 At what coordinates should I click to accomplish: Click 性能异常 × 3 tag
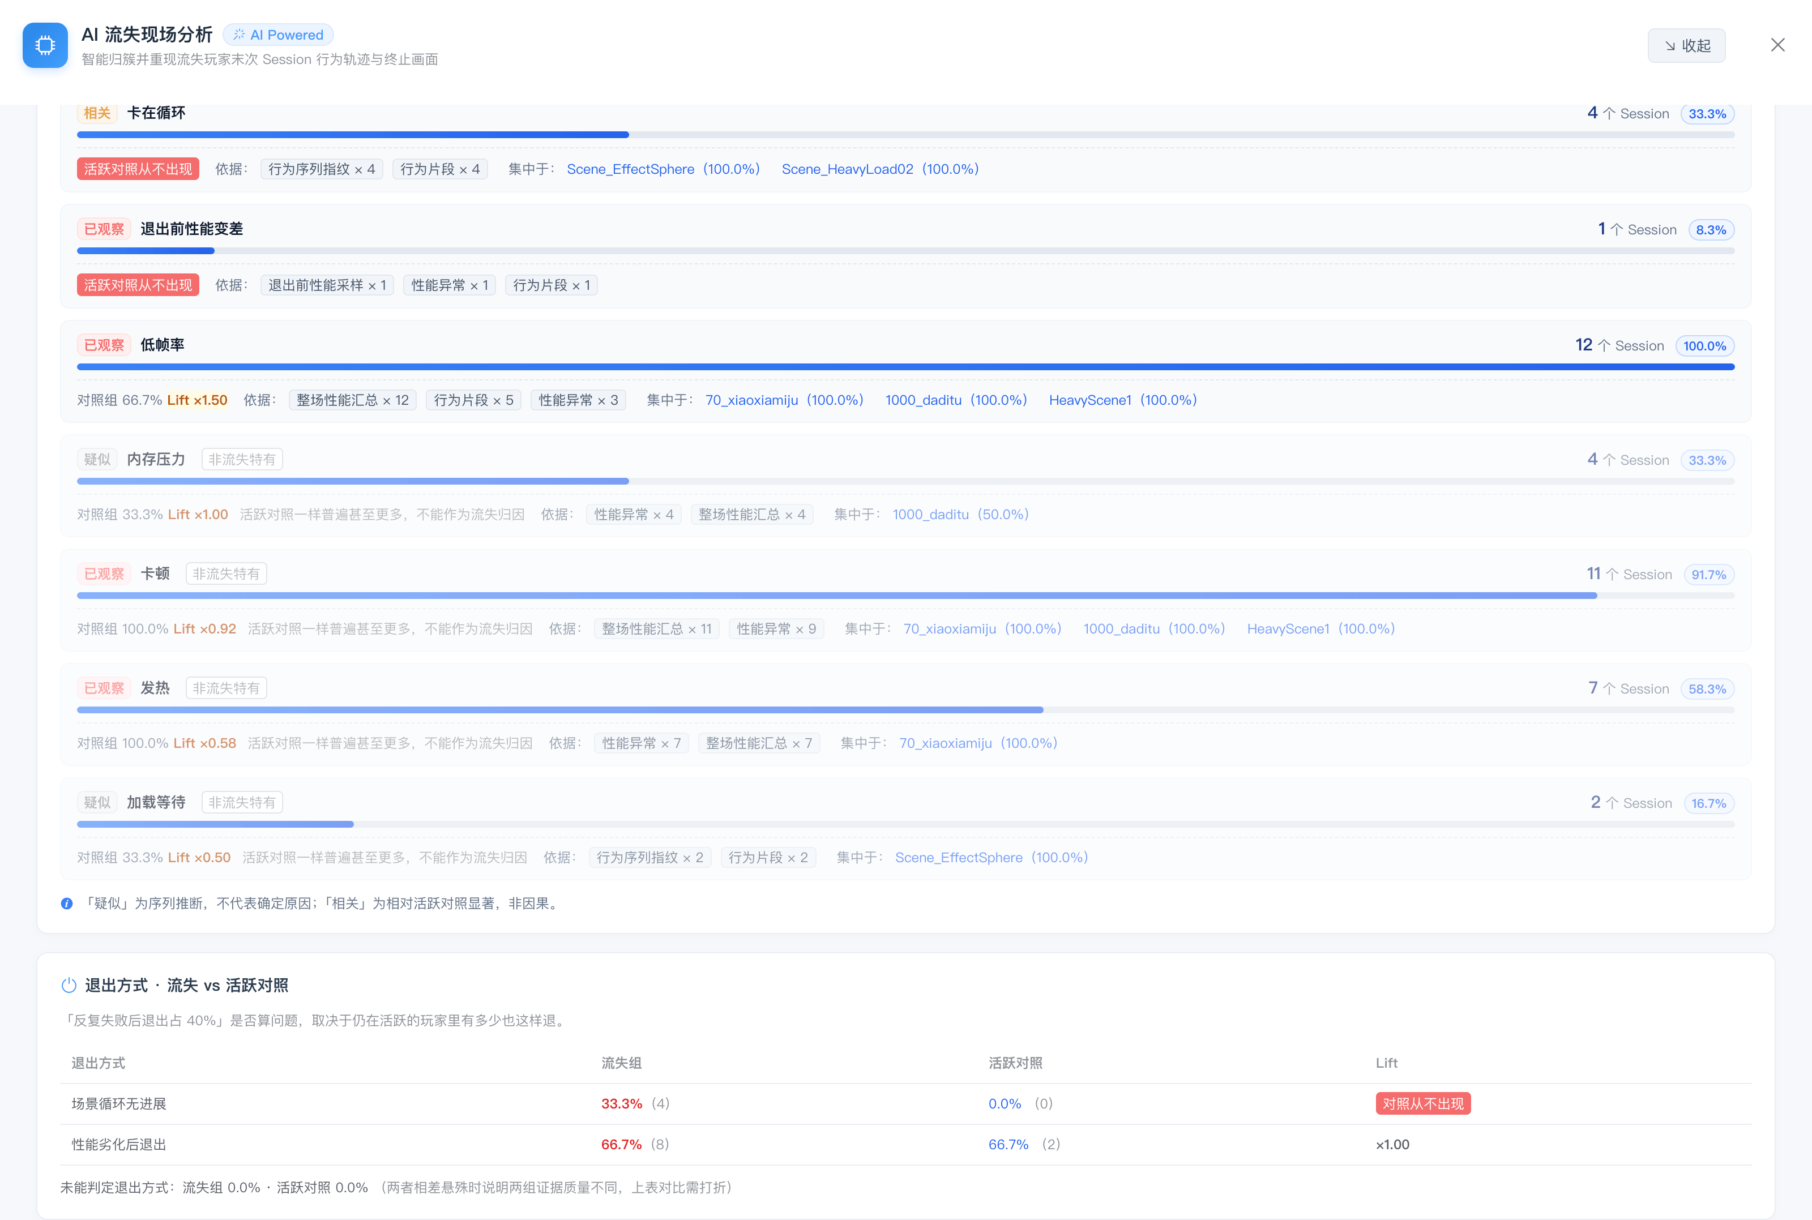[x=578, y=400]
